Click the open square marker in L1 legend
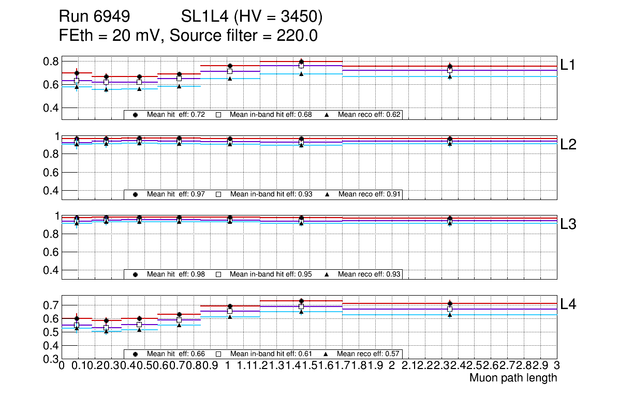619x399 pixels. tap(218, 115)
